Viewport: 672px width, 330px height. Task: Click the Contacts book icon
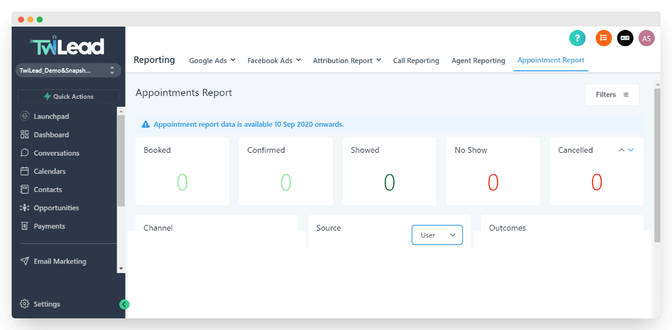pos(25,189)
